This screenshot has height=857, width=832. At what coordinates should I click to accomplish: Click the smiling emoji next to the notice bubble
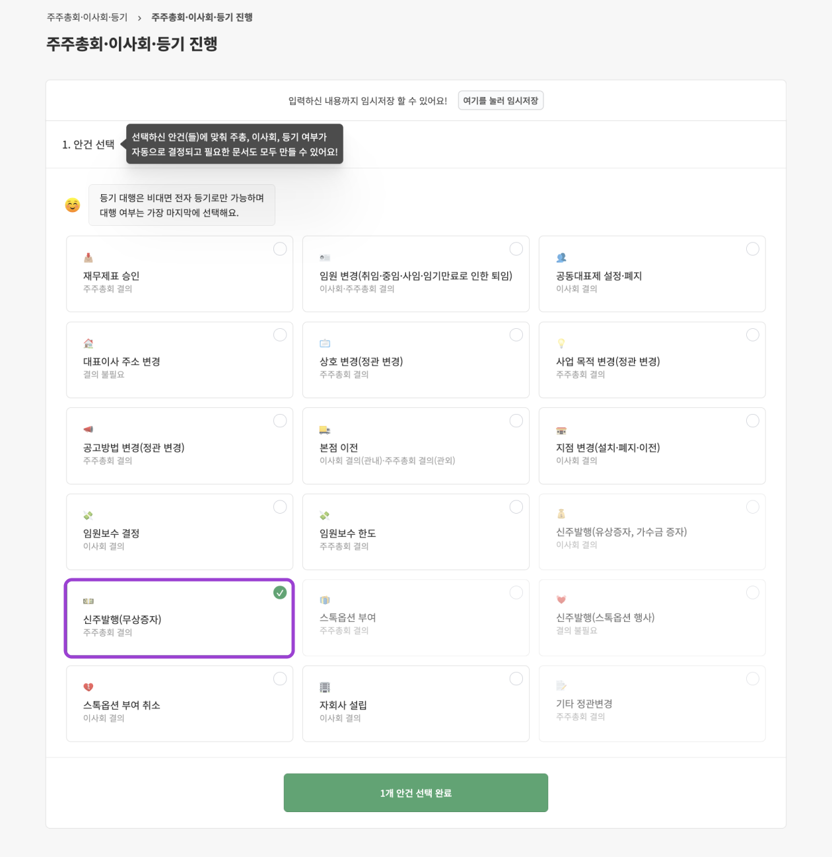(72, 205)
